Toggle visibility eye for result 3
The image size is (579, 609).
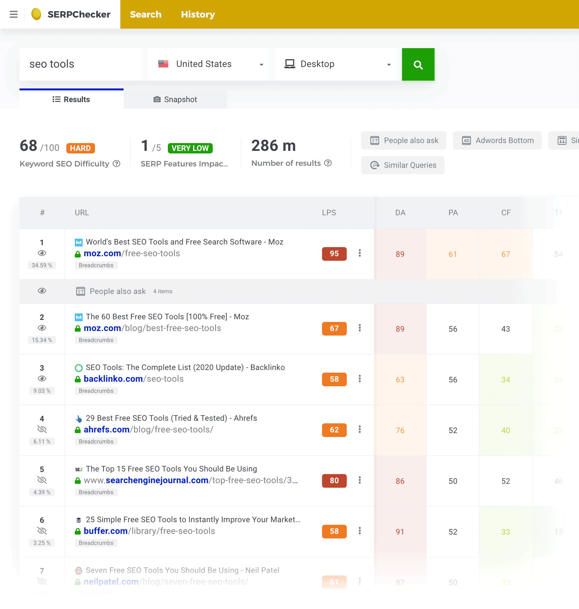(x=42, y=378)
